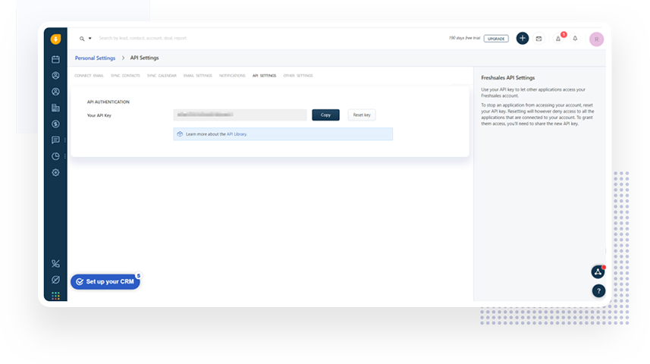650x364 pixels.
Task: Open the Conversations chat icon in sidebar
Action: pyautogui.click(x=55, y=140)
